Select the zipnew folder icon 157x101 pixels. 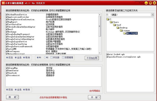tap(121, 30)
